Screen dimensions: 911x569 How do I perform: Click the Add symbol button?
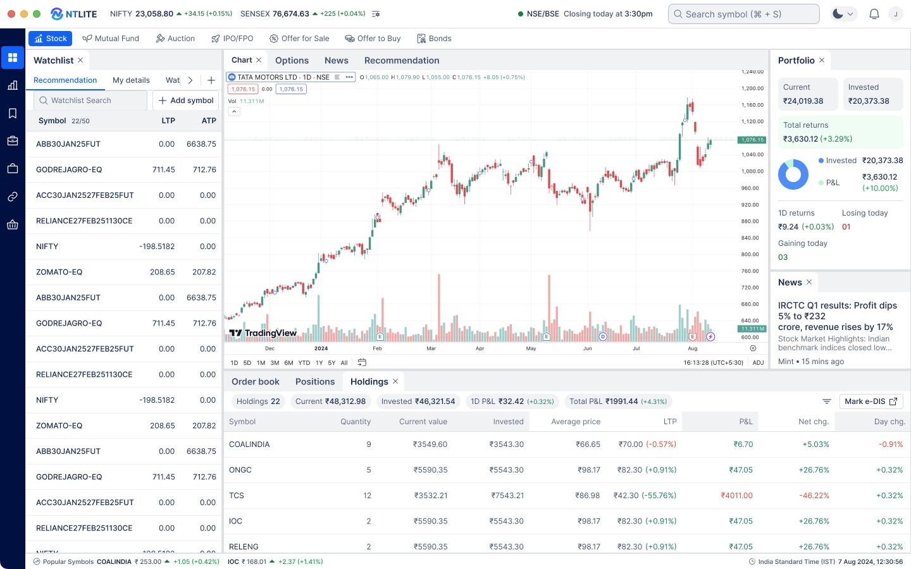pyautogui.click(x=186, y=101)
